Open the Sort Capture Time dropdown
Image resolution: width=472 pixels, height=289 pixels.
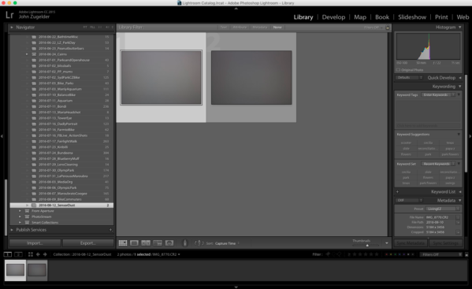(x=227, y=243)
